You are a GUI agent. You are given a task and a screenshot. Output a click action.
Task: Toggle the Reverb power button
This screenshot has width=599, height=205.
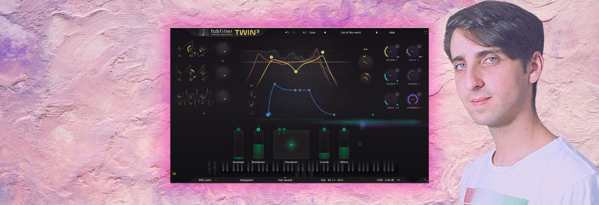tap(397, 46)
